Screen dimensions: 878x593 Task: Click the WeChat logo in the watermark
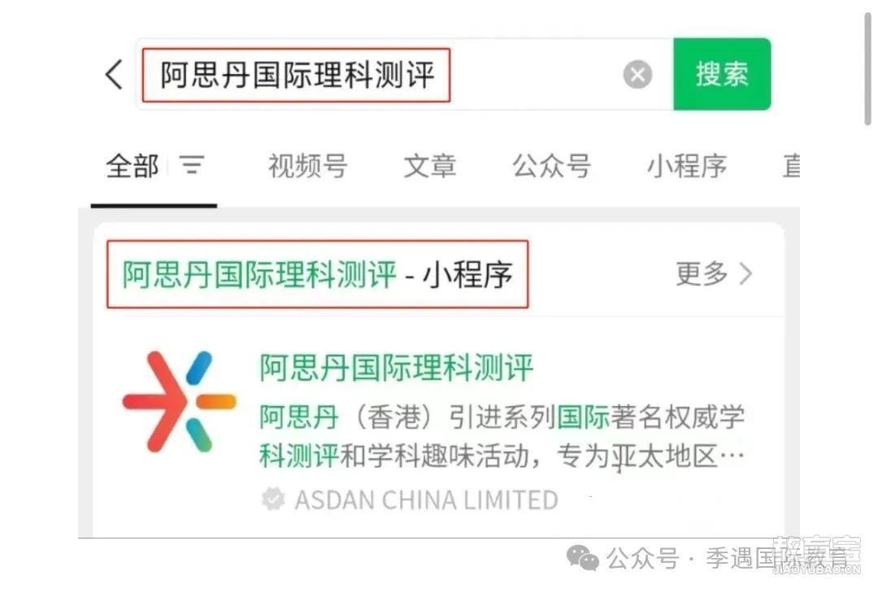pyautogui.click(x=582, y=557)
